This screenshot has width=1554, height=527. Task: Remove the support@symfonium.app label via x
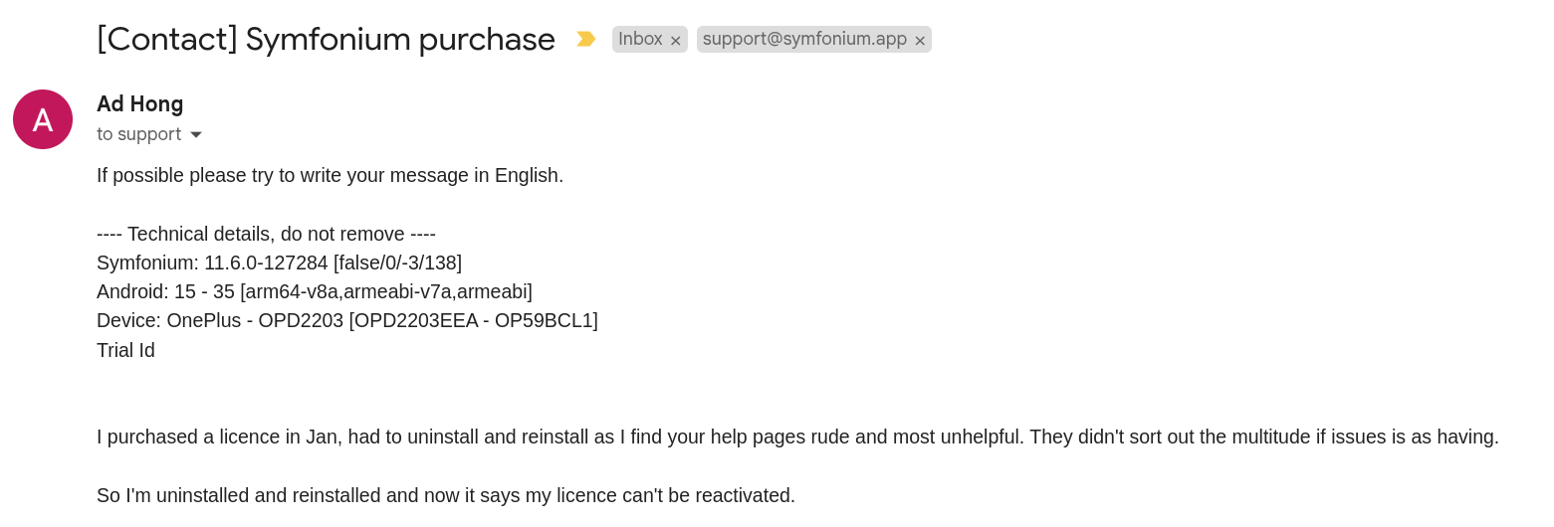coord(920,40)
